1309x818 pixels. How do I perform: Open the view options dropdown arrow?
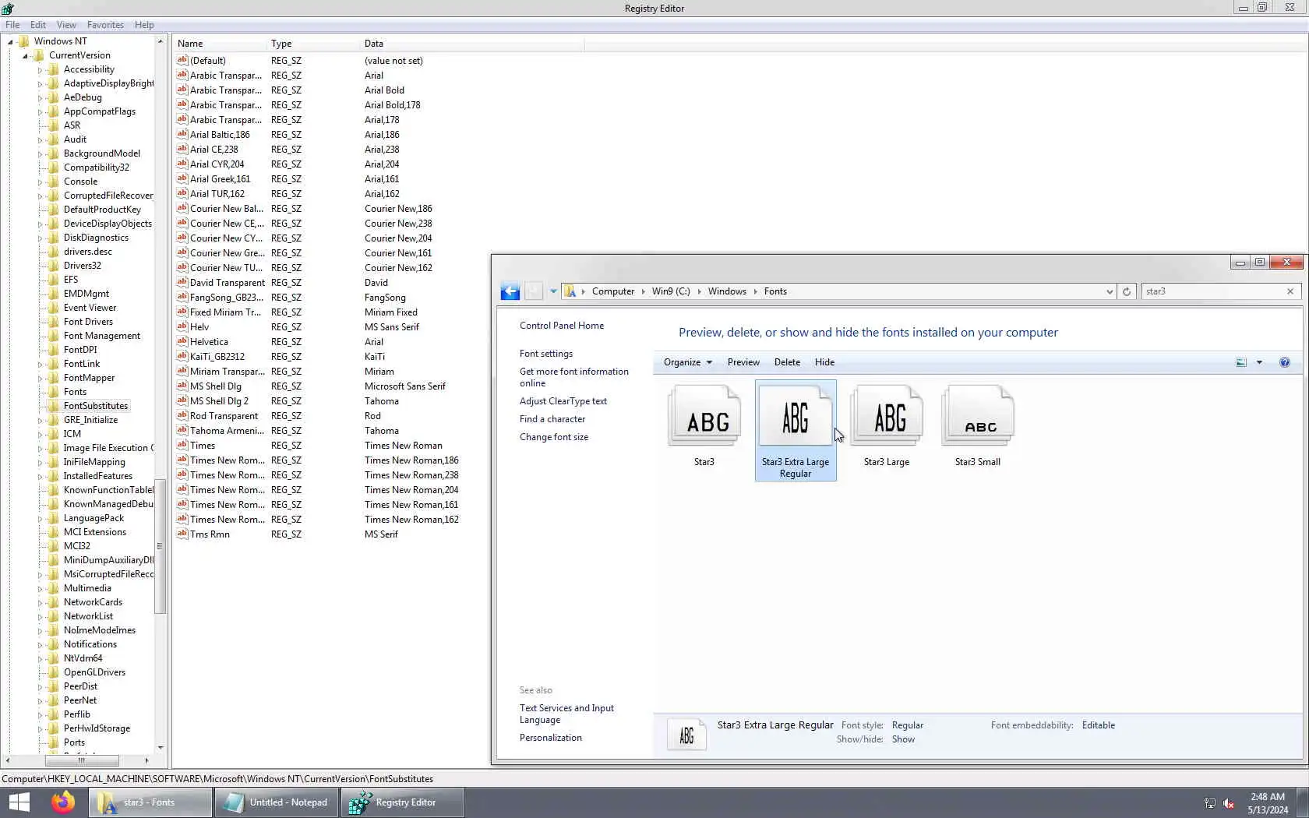click(x=1259, y=362)
